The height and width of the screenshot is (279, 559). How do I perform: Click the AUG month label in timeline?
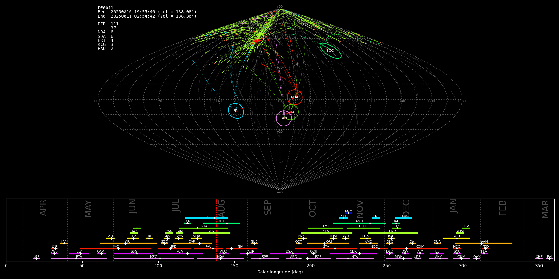(222, 209)
